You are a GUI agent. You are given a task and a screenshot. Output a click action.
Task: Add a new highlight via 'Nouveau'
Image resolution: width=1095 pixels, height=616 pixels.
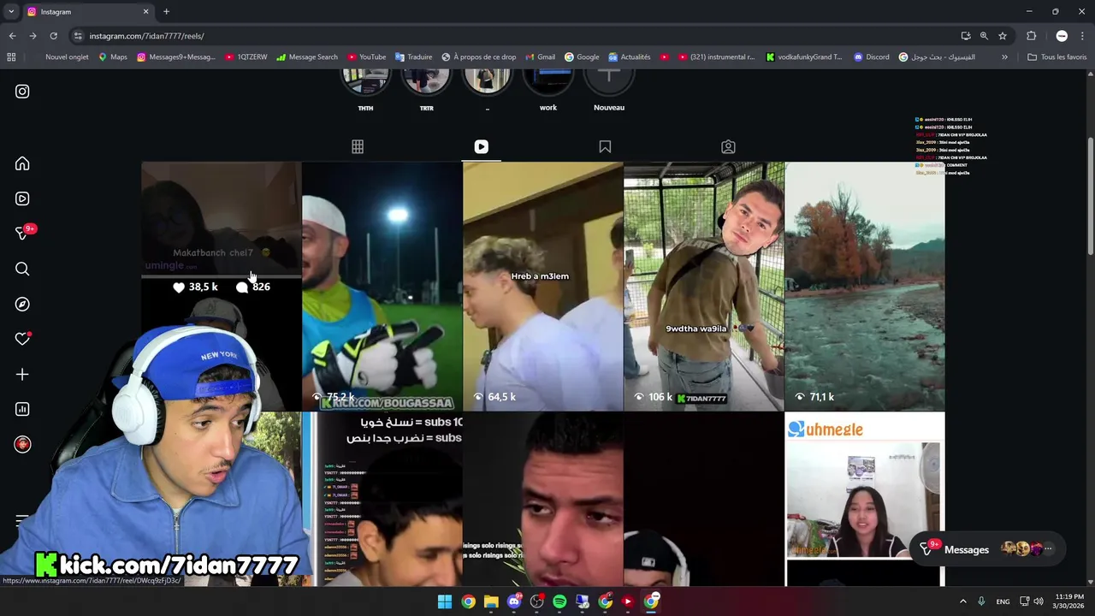[x=609, y=87]
